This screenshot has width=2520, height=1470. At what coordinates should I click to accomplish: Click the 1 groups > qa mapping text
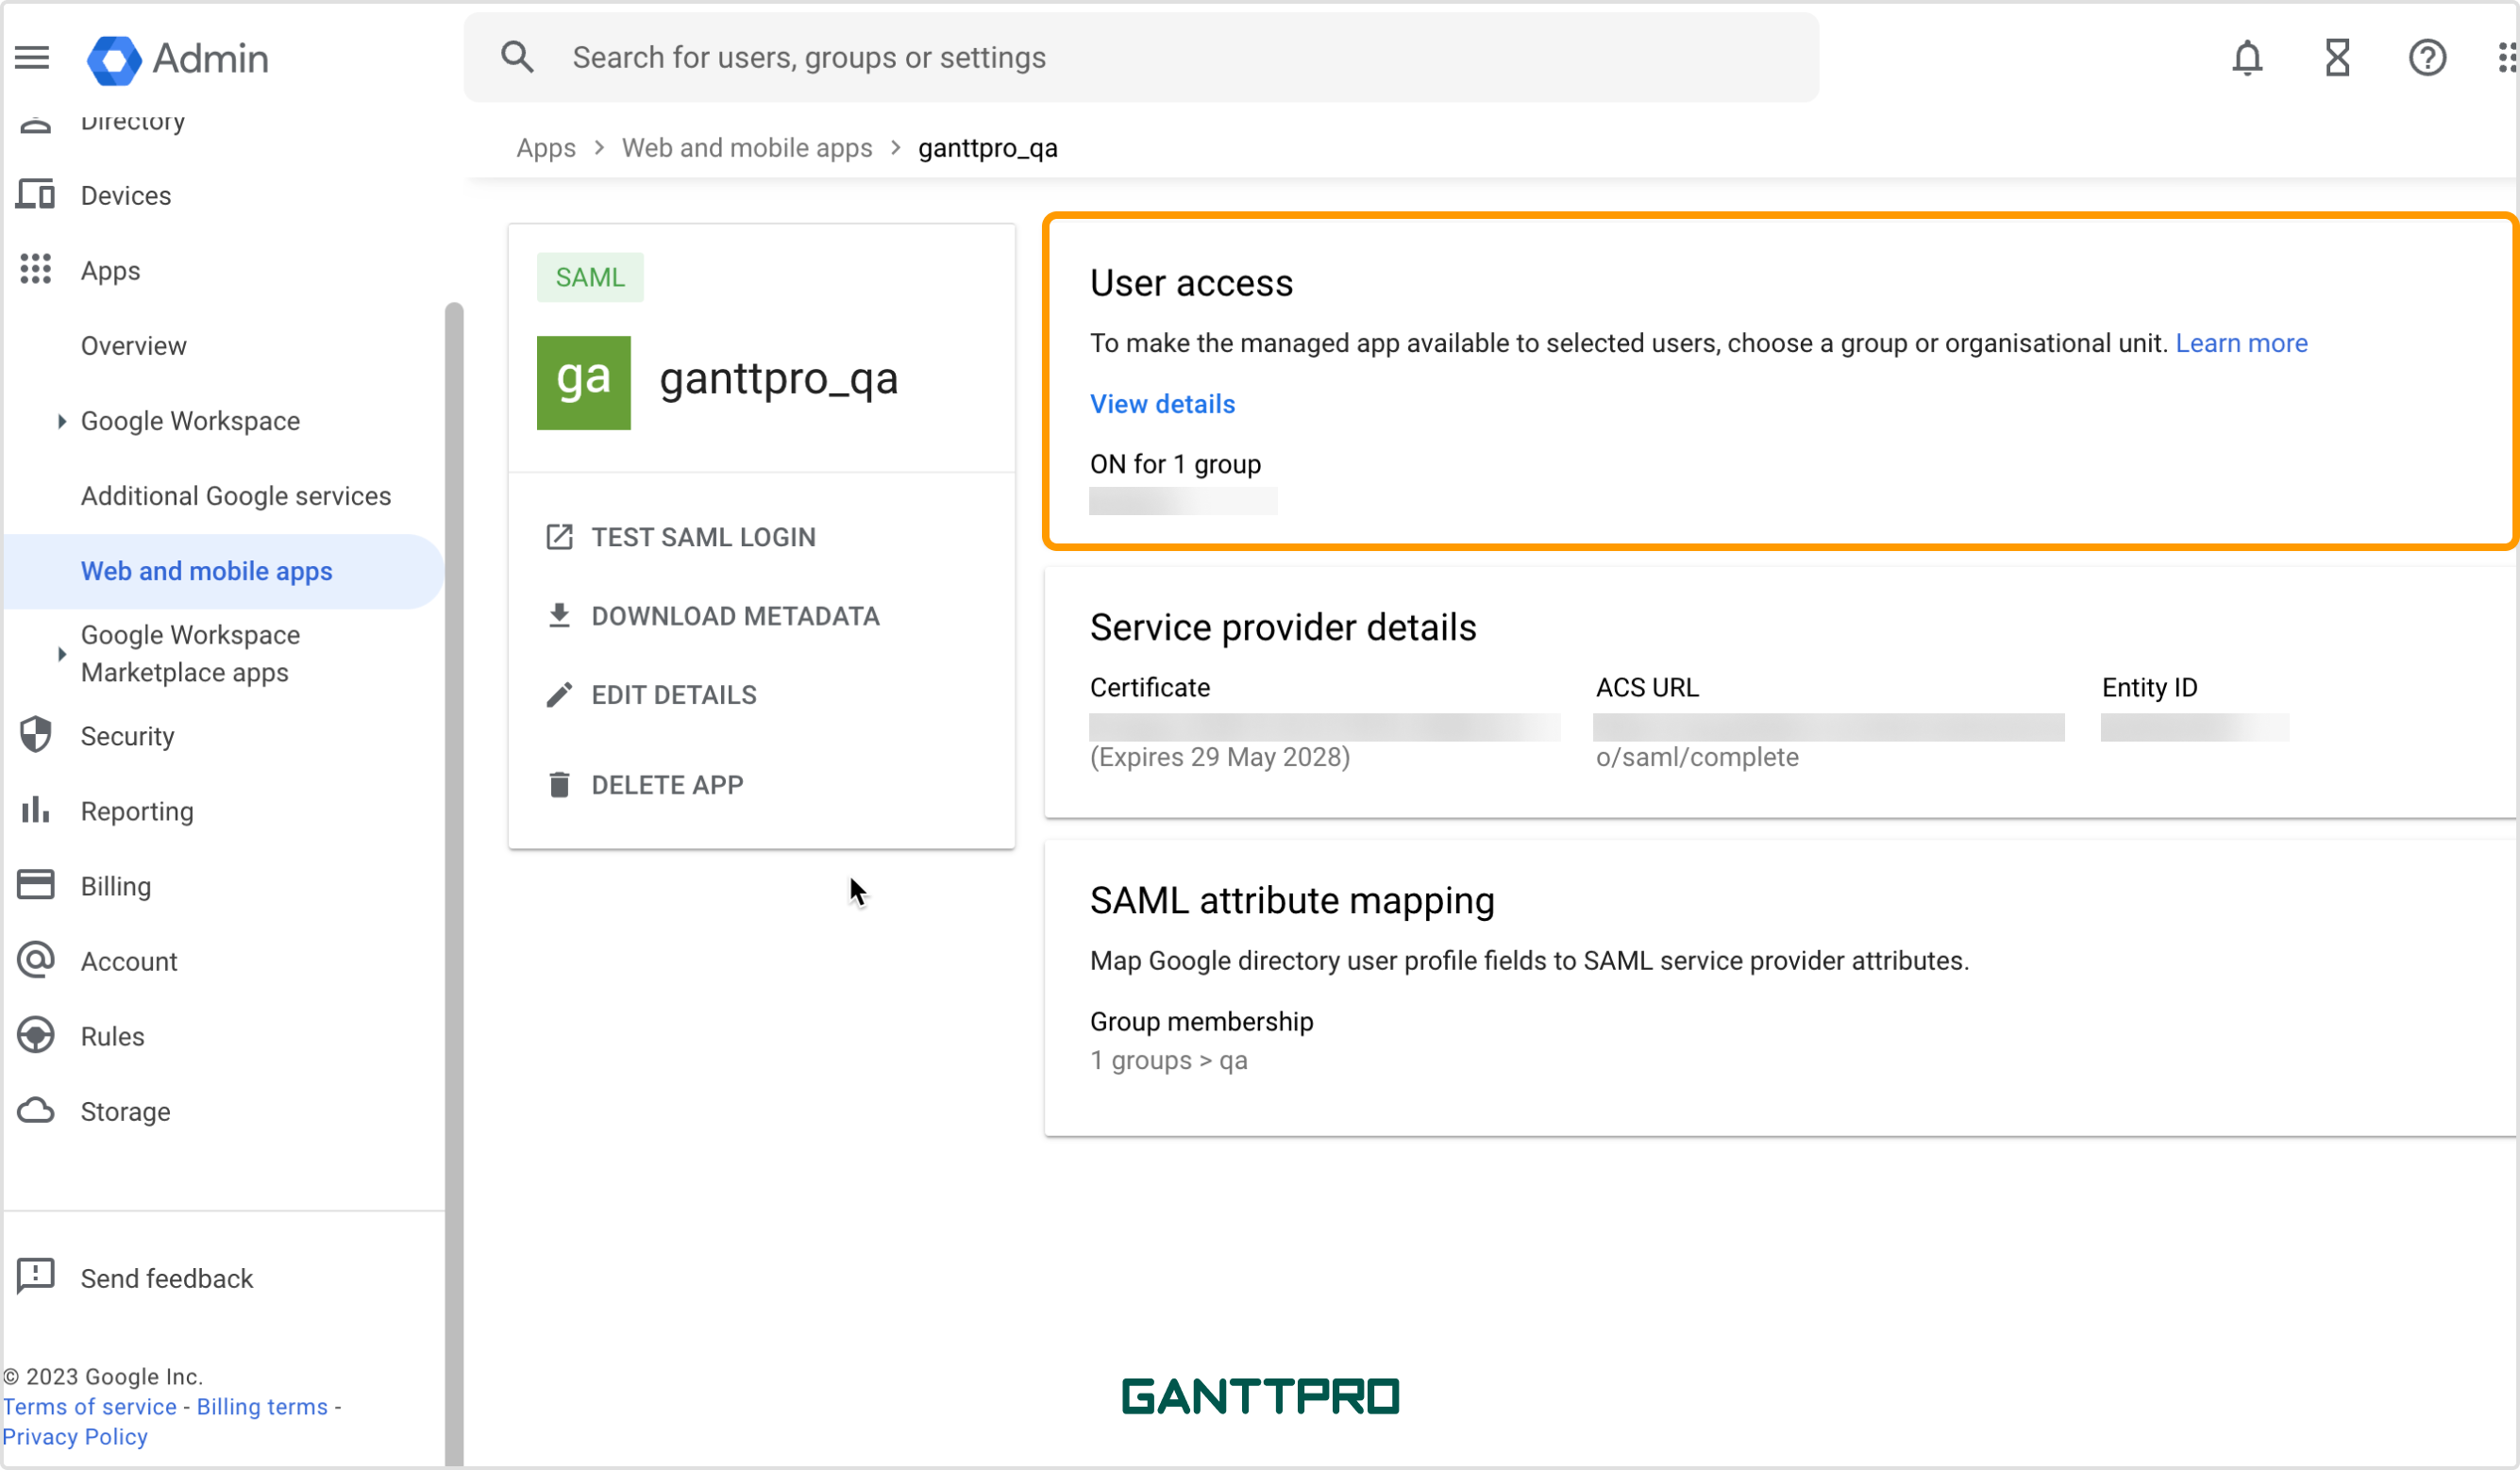1169,1060
